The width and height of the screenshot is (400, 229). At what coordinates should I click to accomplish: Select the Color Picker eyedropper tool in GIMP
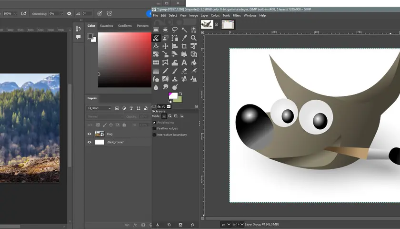[x=184, y=38]
